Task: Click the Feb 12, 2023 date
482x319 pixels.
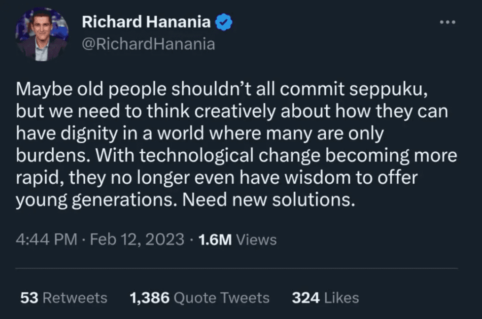Action: [137, 239]
